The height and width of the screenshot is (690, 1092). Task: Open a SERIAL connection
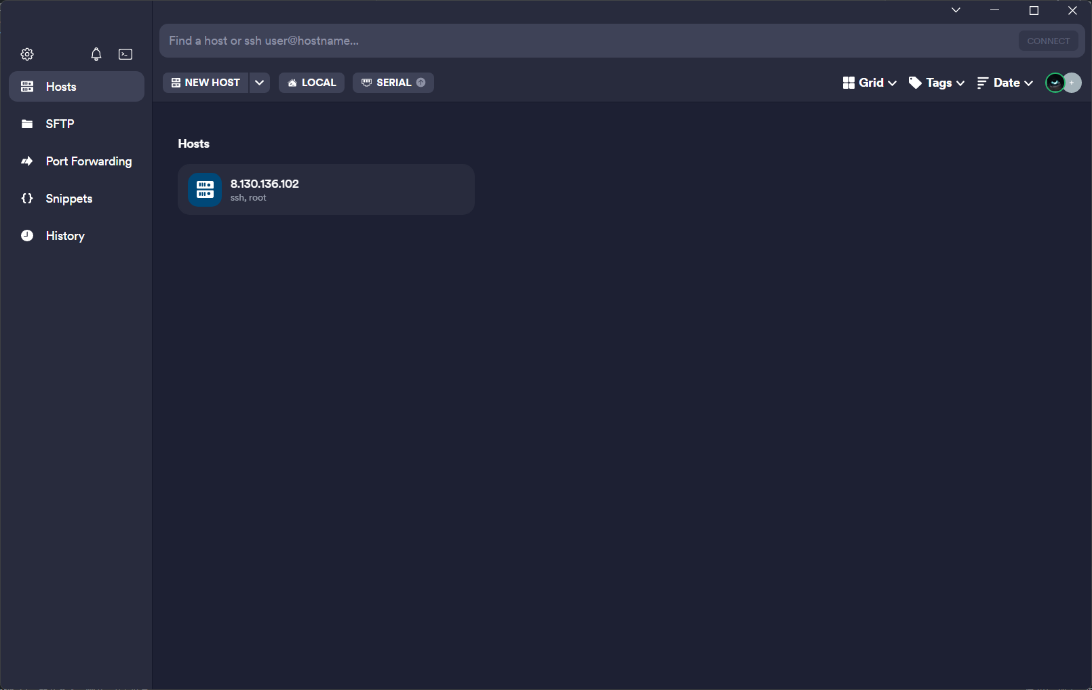pos(393,83)
